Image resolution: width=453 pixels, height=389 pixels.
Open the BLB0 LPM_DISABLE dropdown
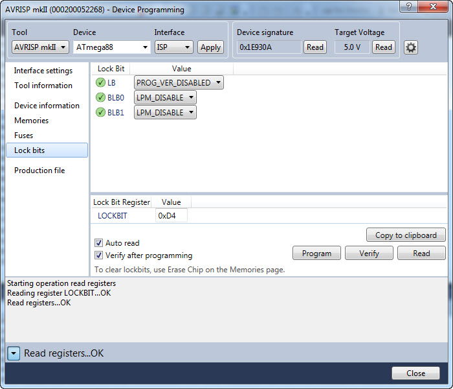(165, 97)
